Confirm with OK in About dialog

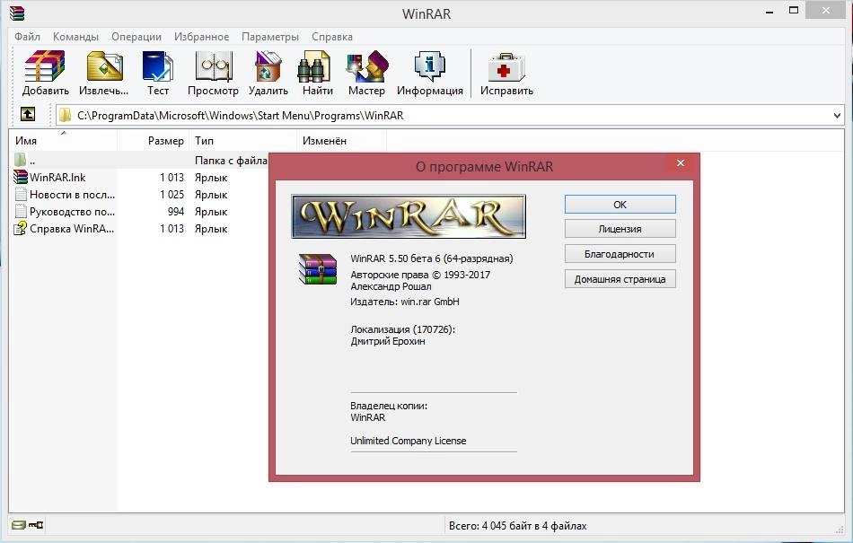click(620, 205)
